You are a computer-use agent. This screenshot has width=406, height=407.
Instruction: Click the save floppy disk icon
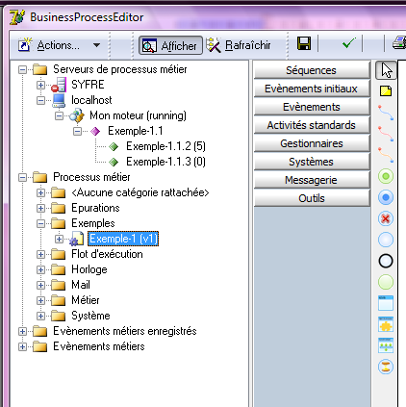[x=304, y=43]
